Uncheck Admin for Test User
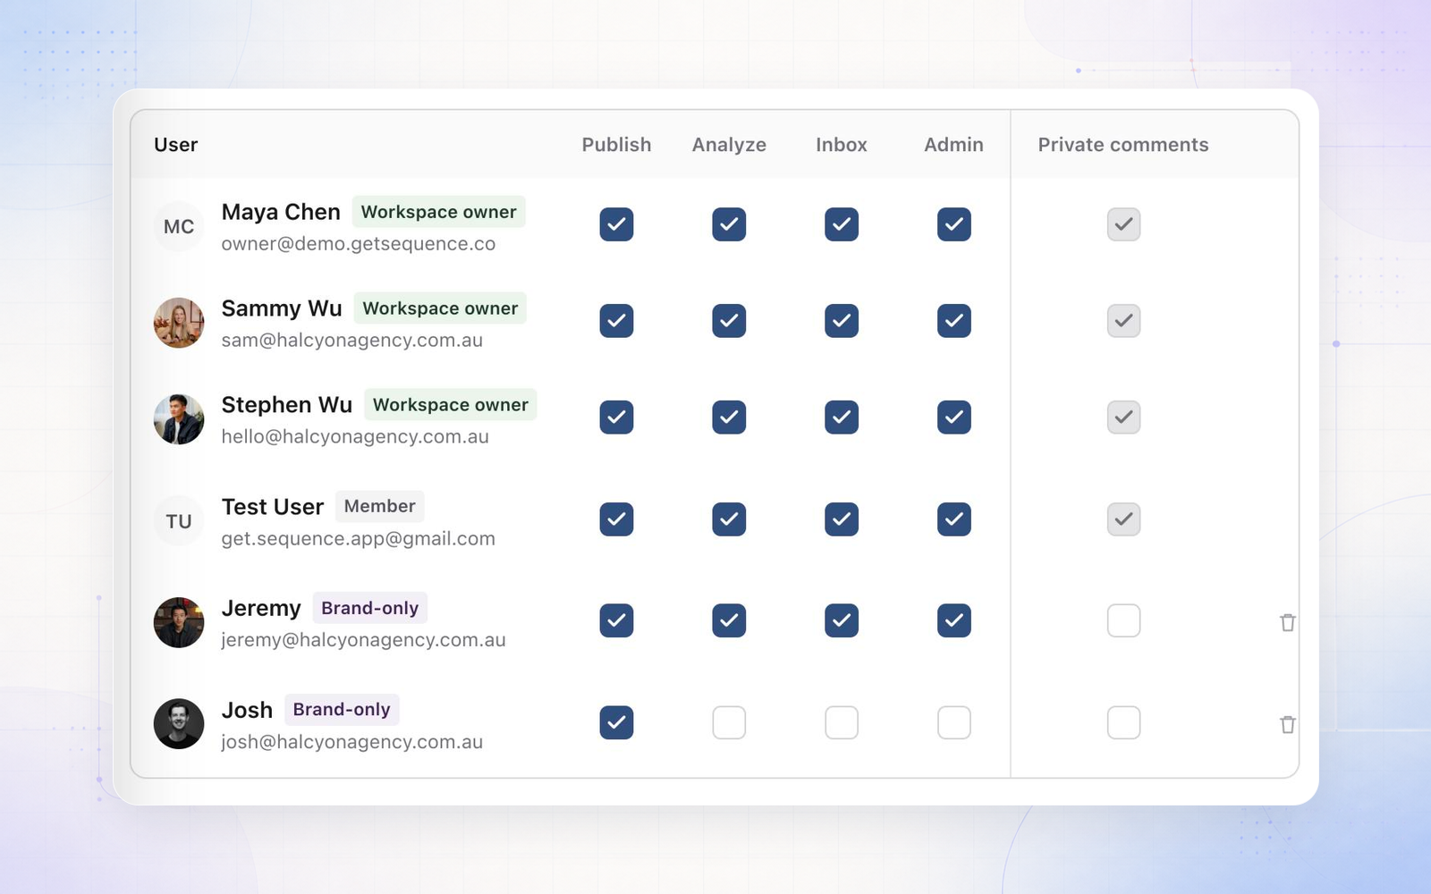The image size is (1431, 894). (954, 519)
